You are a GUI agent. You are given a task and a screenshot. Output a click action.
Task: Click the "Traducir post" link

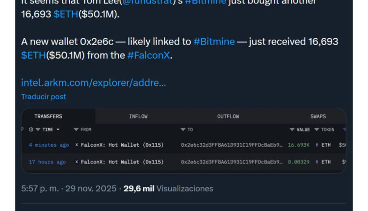[x=44, y=97]
